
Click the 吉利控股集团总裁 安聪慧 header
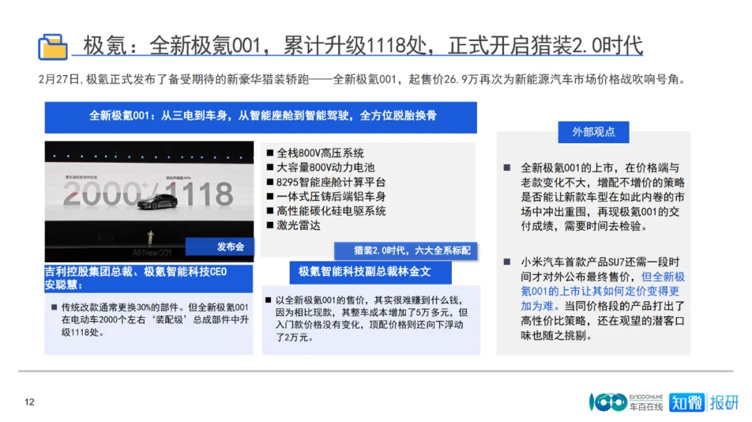pos(149,278)
